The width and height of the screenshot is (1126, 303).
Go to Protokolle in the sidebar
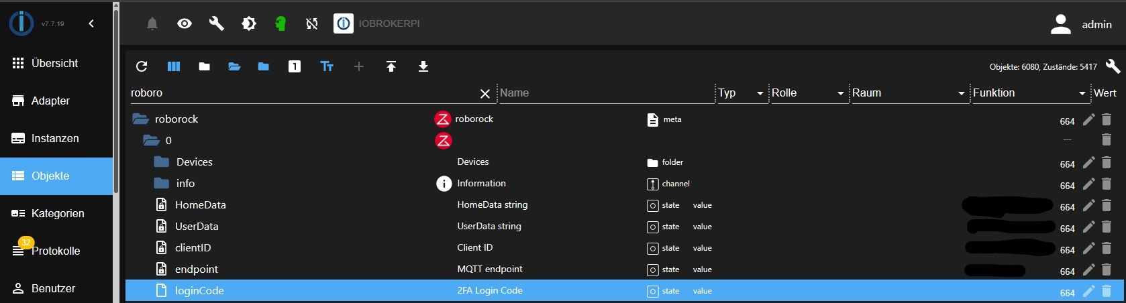pyautogui.click(x=55, y=251)
